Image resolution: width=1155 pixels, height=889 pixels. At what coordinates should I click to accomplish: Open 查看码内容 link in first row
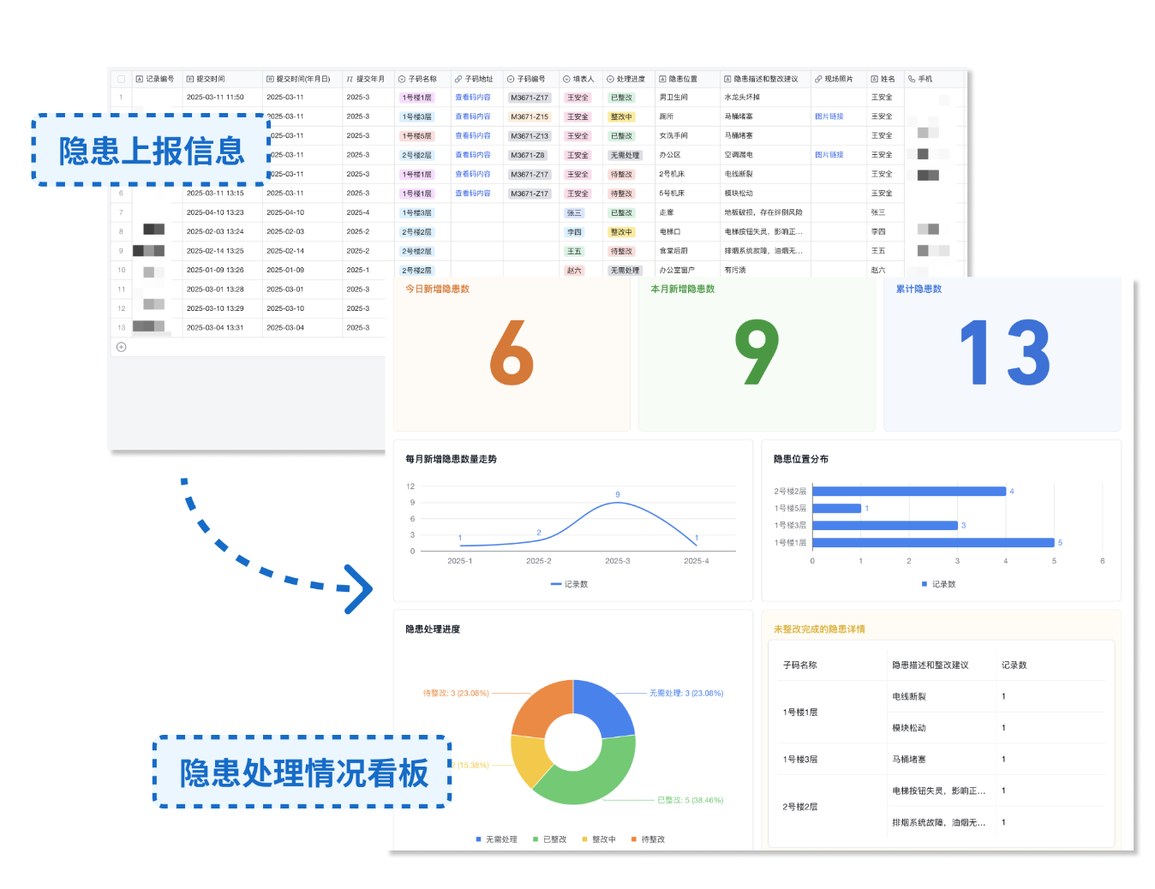tap(473, 98)
